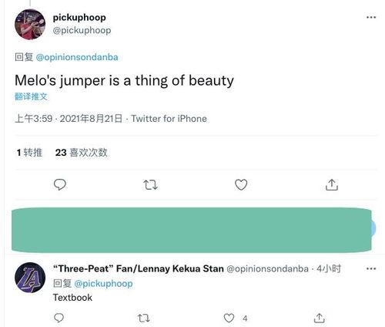Open more options on the Textbook reply
Image resolution: width=385 pixels, height=327 pixels.
click(371, 268)
